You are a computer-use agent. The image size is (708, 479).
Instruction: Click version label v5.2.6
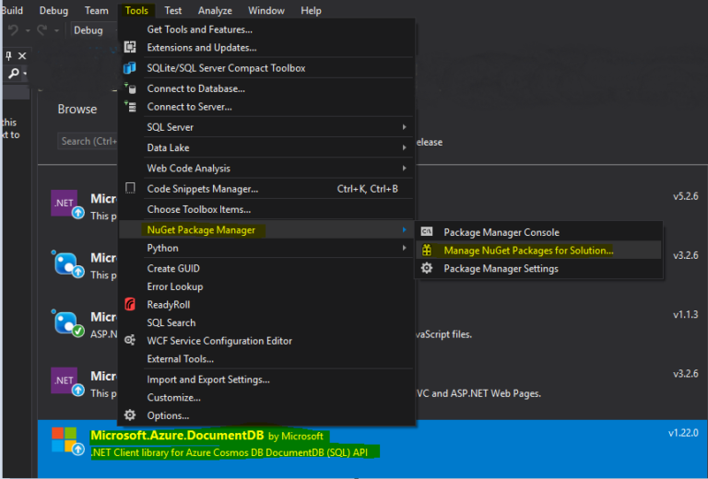click(x=686, y=196)
